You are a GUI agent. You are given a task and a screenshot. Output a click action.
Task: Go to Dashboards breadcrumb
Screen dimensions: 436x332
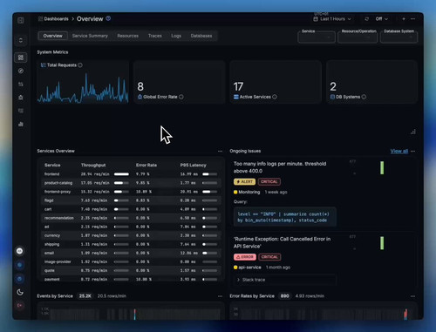(56, 19)
